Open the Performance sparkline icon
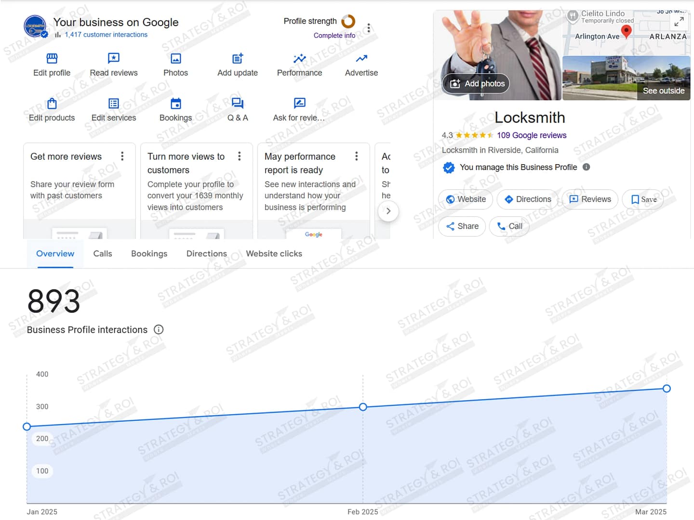Image resolution: width=694 pixels, height=520 pixels. pos(299,59)
